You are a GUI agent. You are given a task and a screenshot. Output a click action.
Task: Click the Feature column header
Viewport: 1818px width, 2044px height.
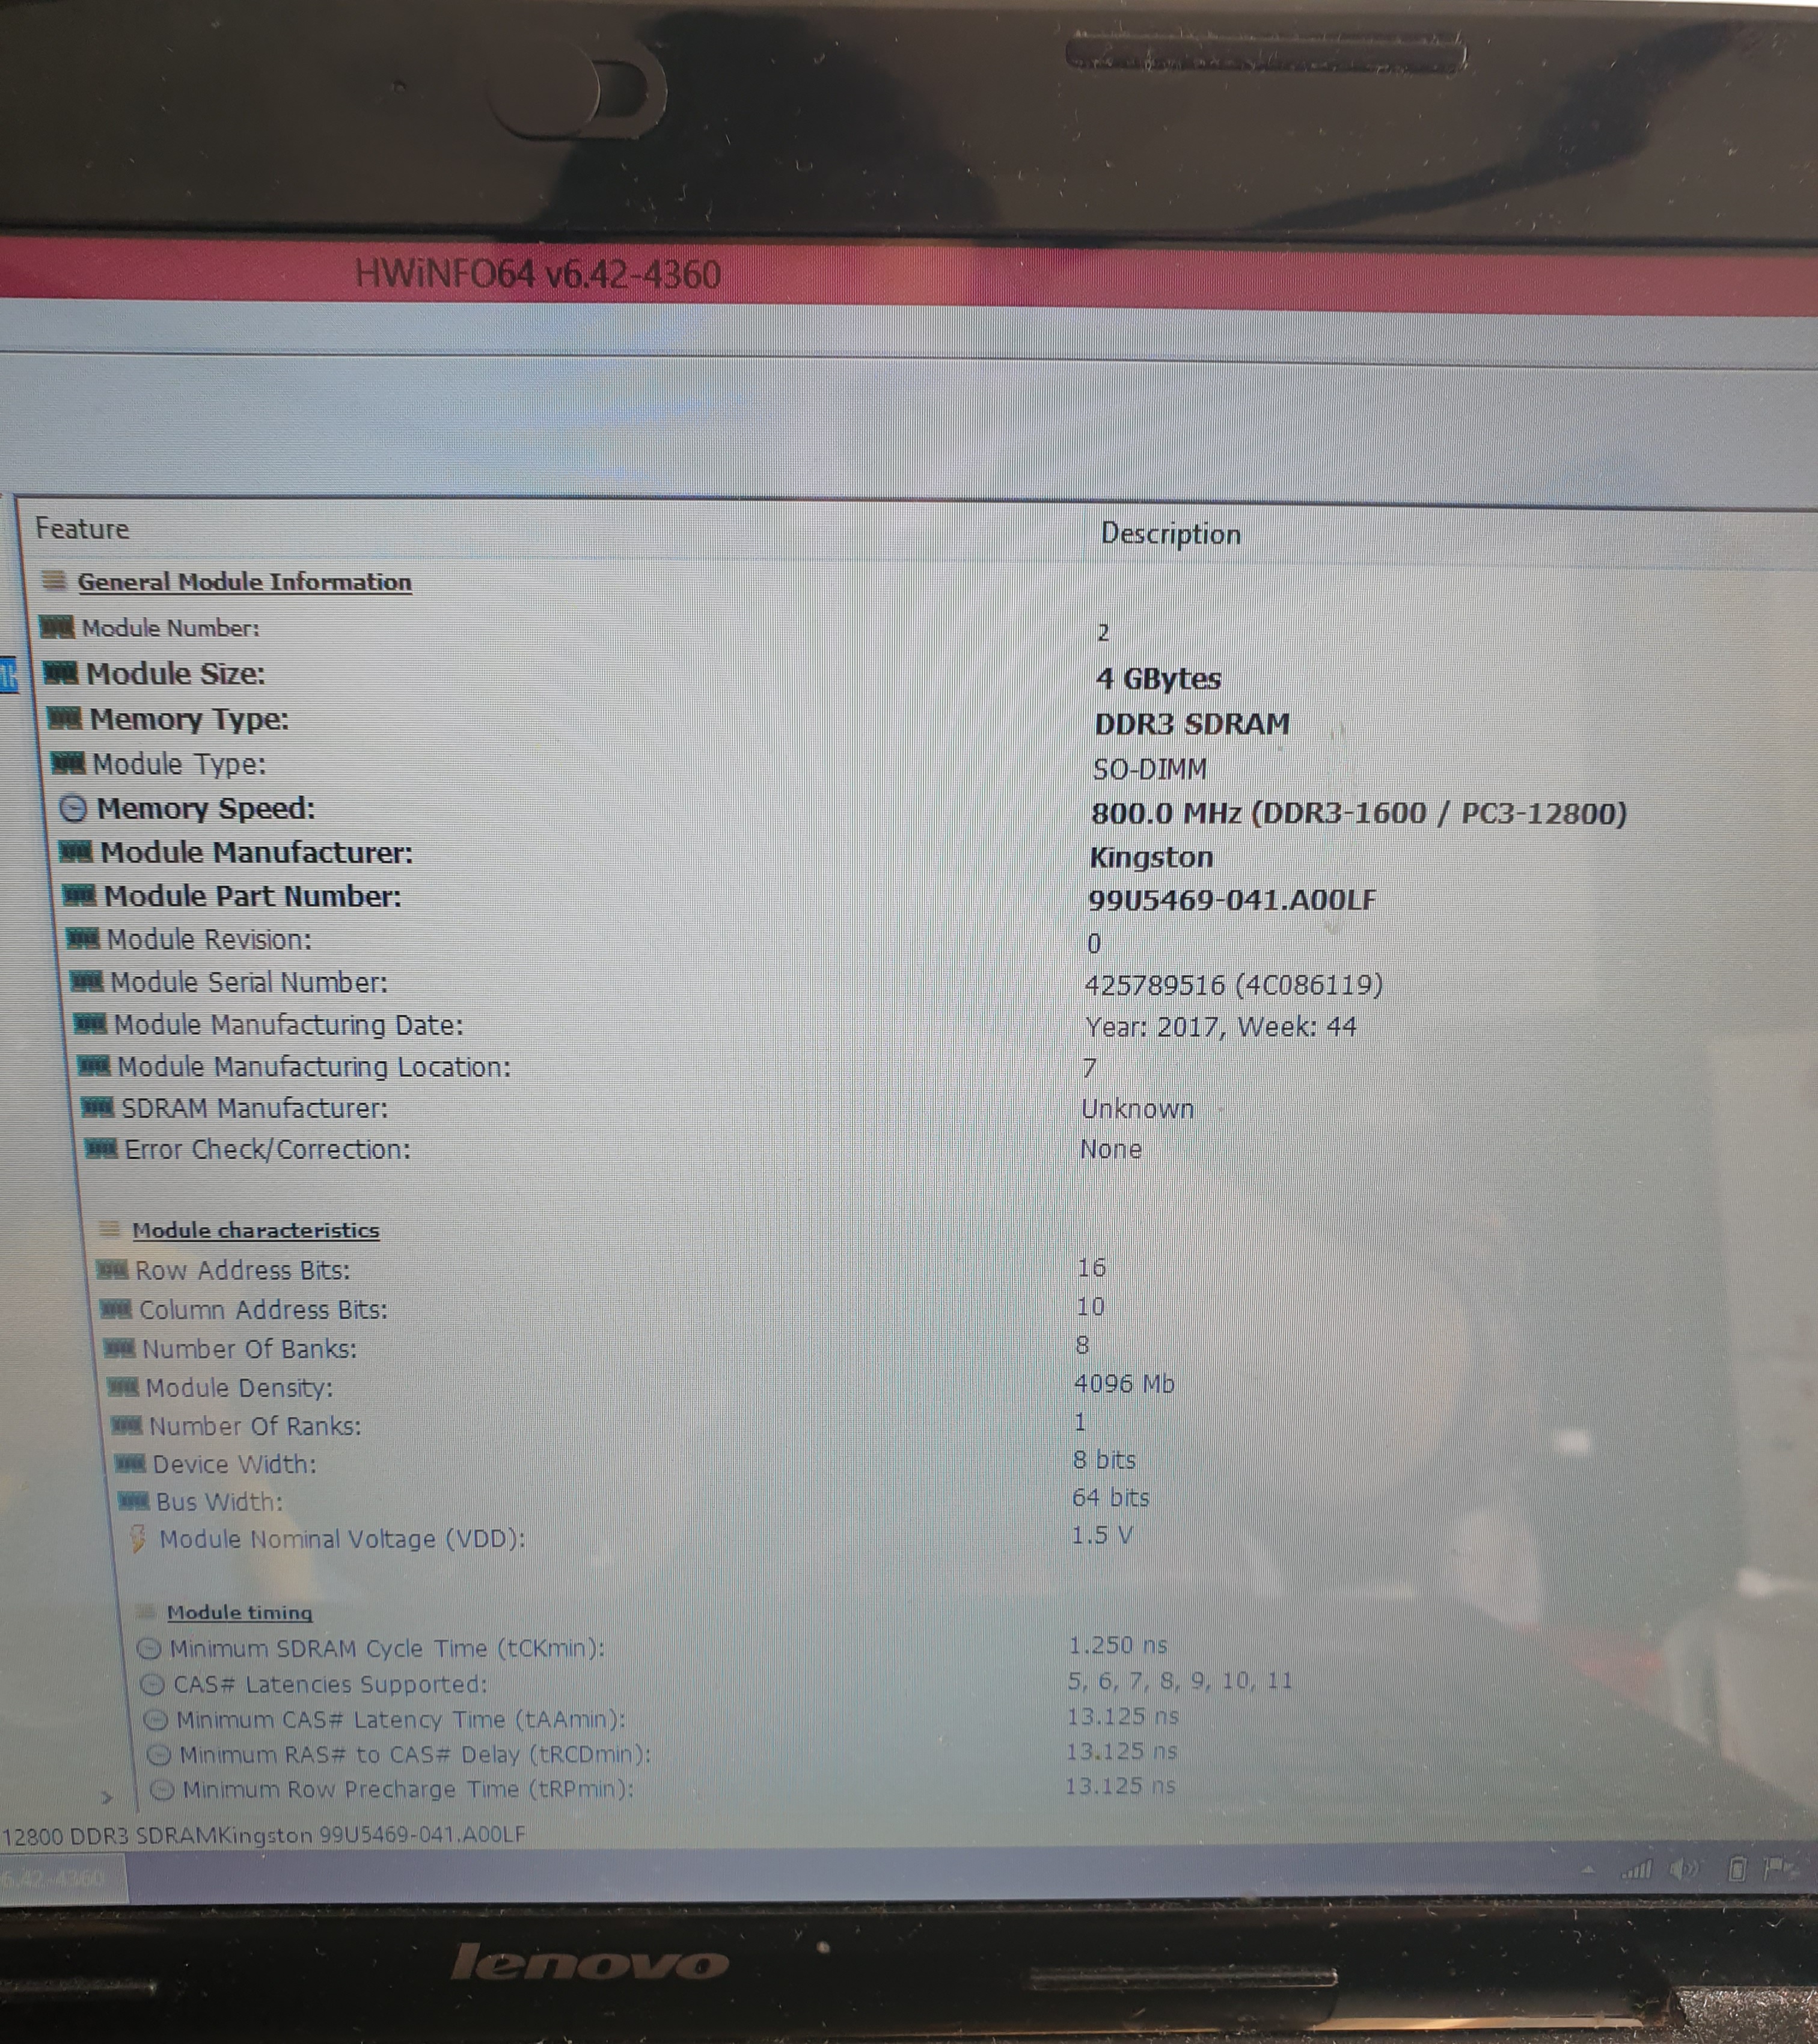(x=82, y=529)
